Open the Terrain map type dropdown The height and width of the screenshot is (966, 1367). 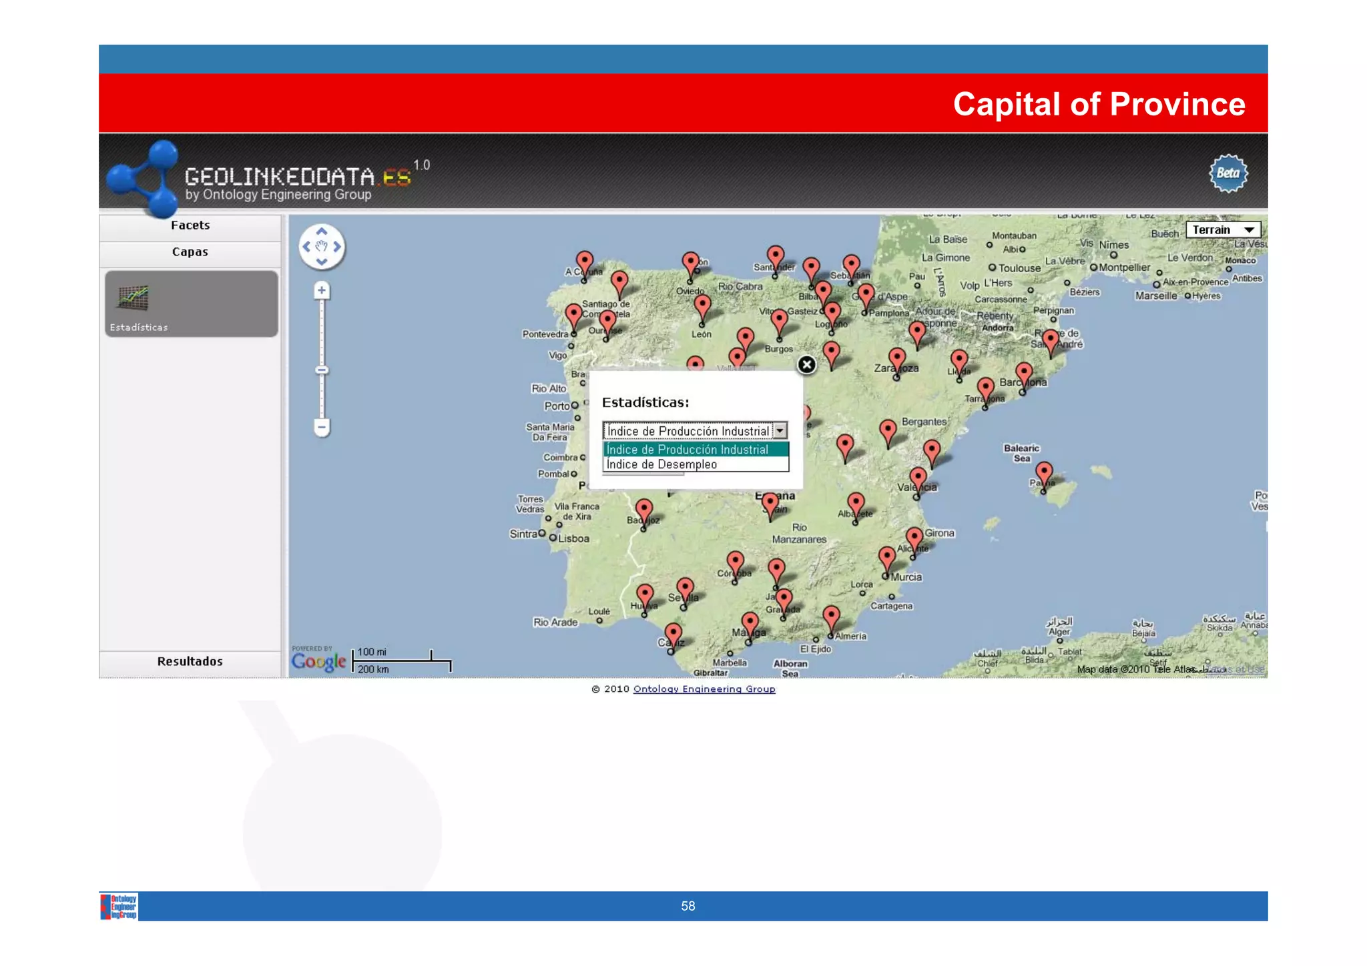[x=1223, y=230]
